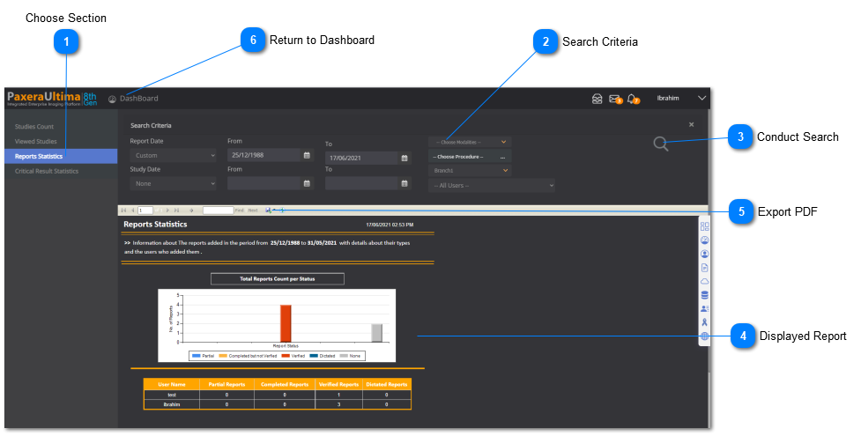Expand the Choose Modalities dropdown
861x436 pixels.
pos(469,142)
